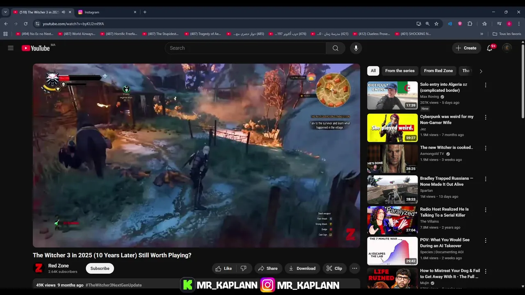
Task: Reload the current page
Action: tap(25, 24)
